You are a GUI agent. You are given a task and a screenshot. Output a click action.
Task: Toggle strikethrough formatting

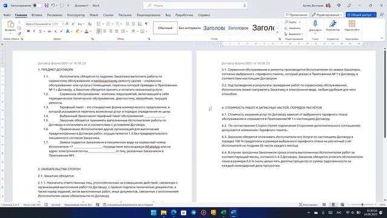pyautogui.click(x=50, y=31)
